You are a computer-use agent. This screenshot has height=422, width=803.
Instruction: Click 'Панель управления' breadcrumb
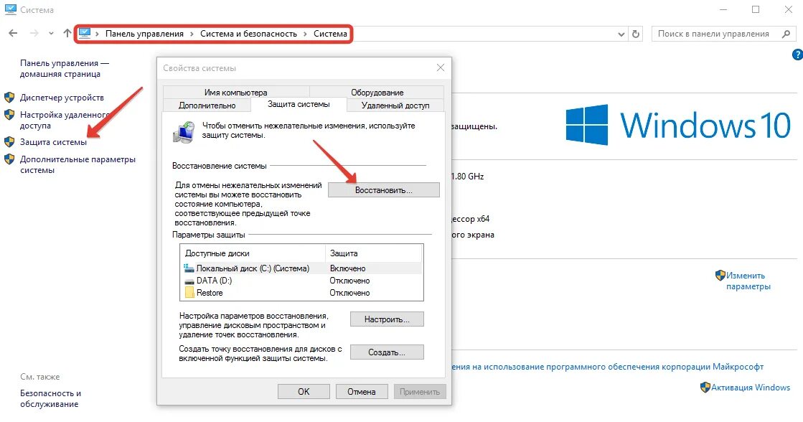[x=144, y=34]
